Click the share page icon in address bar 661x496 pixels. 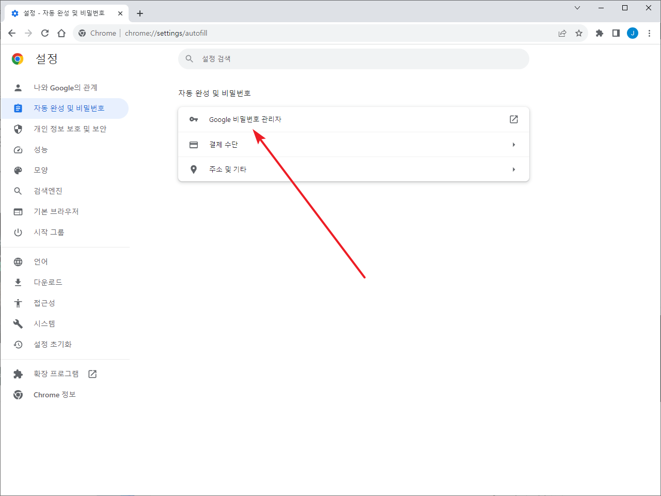tap(562, 33)
